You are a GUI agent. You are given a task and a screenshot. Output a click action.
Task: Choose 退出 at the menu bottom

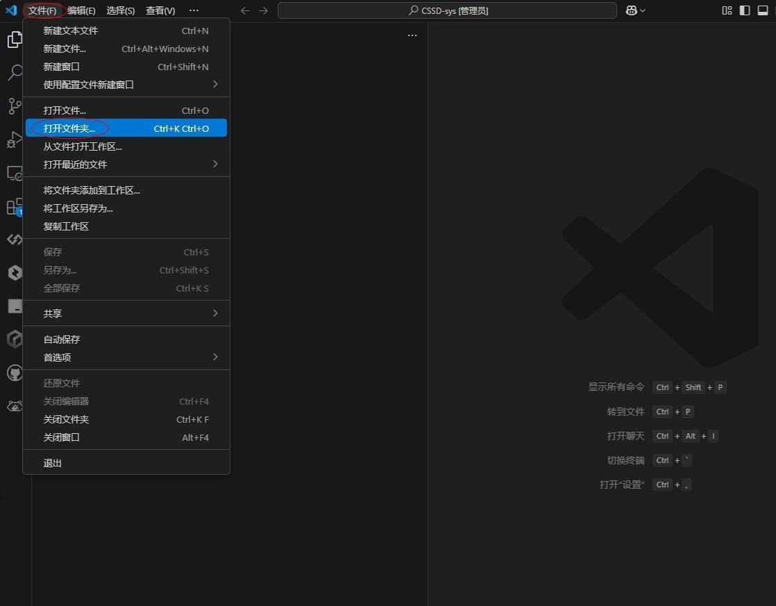click(x=126, y=463)
